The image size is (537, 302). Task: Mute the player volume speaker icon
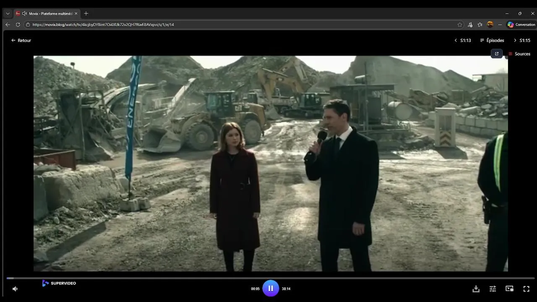[x=15, y=289]
